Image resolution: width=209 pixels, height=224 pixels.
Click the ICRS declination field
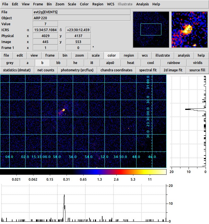78,30
